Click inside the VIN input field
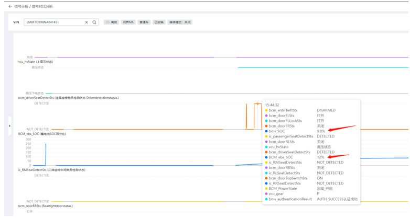Screen dimensions: 410x218 (x=52, y=22)
